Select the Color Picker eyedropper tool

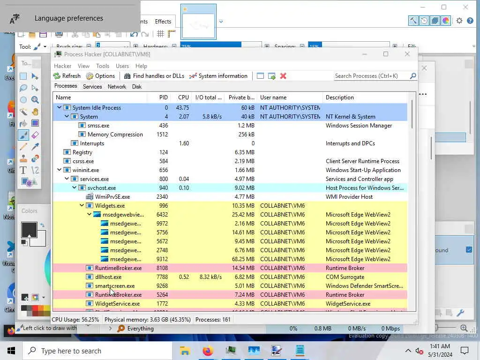click(x=35, y=147)
